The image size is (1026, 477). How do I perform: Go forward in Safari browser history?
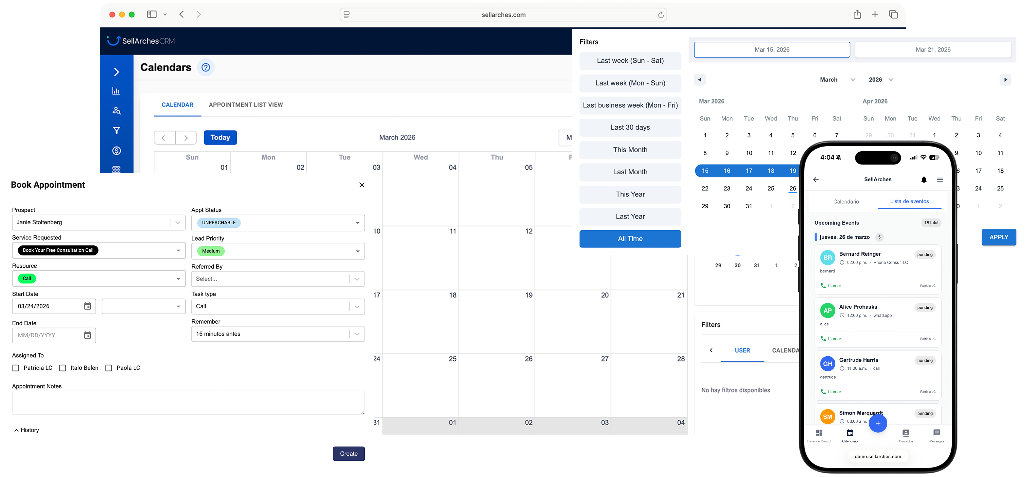tap(199, 15)
